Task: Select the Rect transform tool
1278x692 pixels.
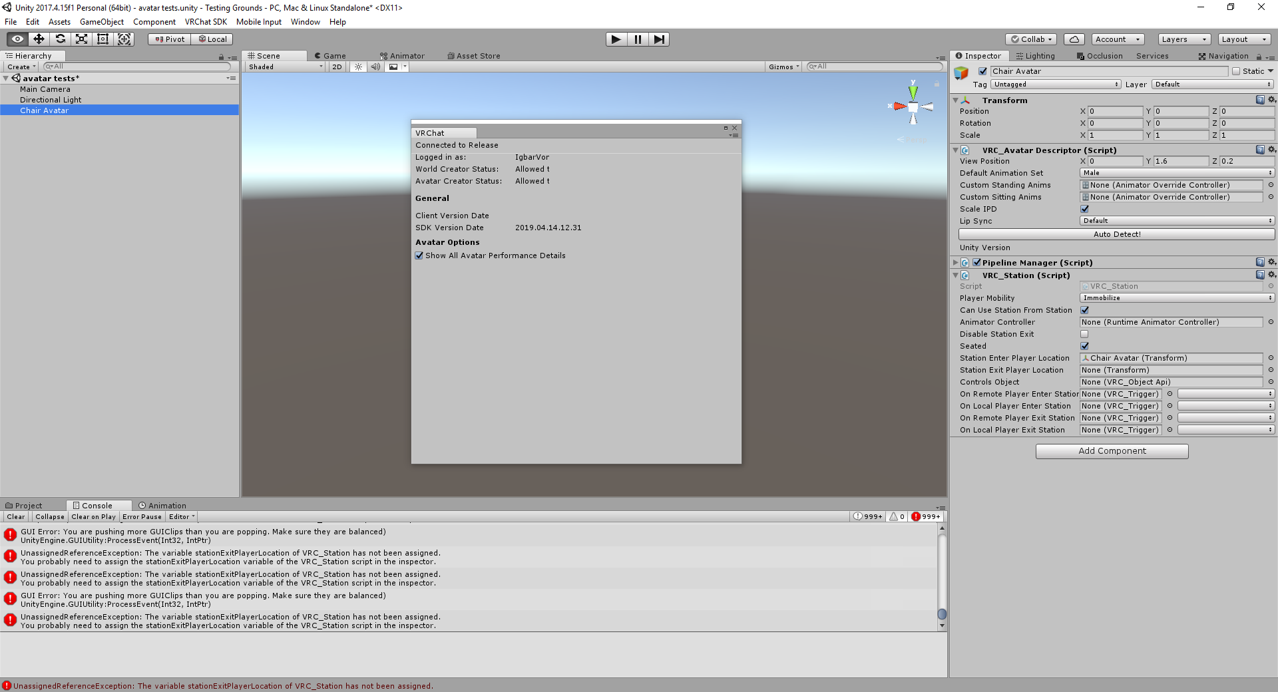Action: [103, 39]
